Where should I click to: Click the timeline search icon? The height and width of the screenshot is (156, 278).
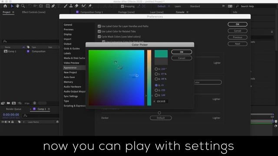click(x=25, y=116)
